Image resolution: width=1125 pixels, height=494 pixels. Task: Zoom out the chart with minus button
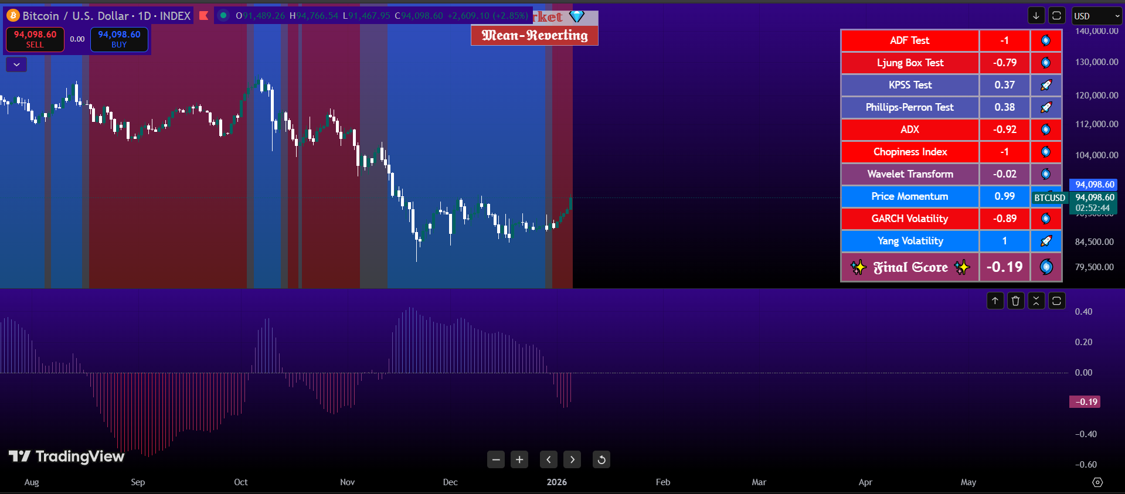[496, 459]
